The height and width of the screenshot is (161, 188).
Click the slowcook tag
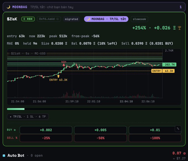139,19
